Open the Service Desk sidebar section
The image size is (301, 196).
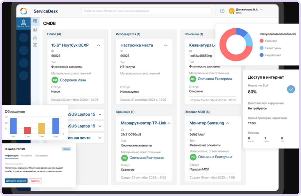point(23,23)
